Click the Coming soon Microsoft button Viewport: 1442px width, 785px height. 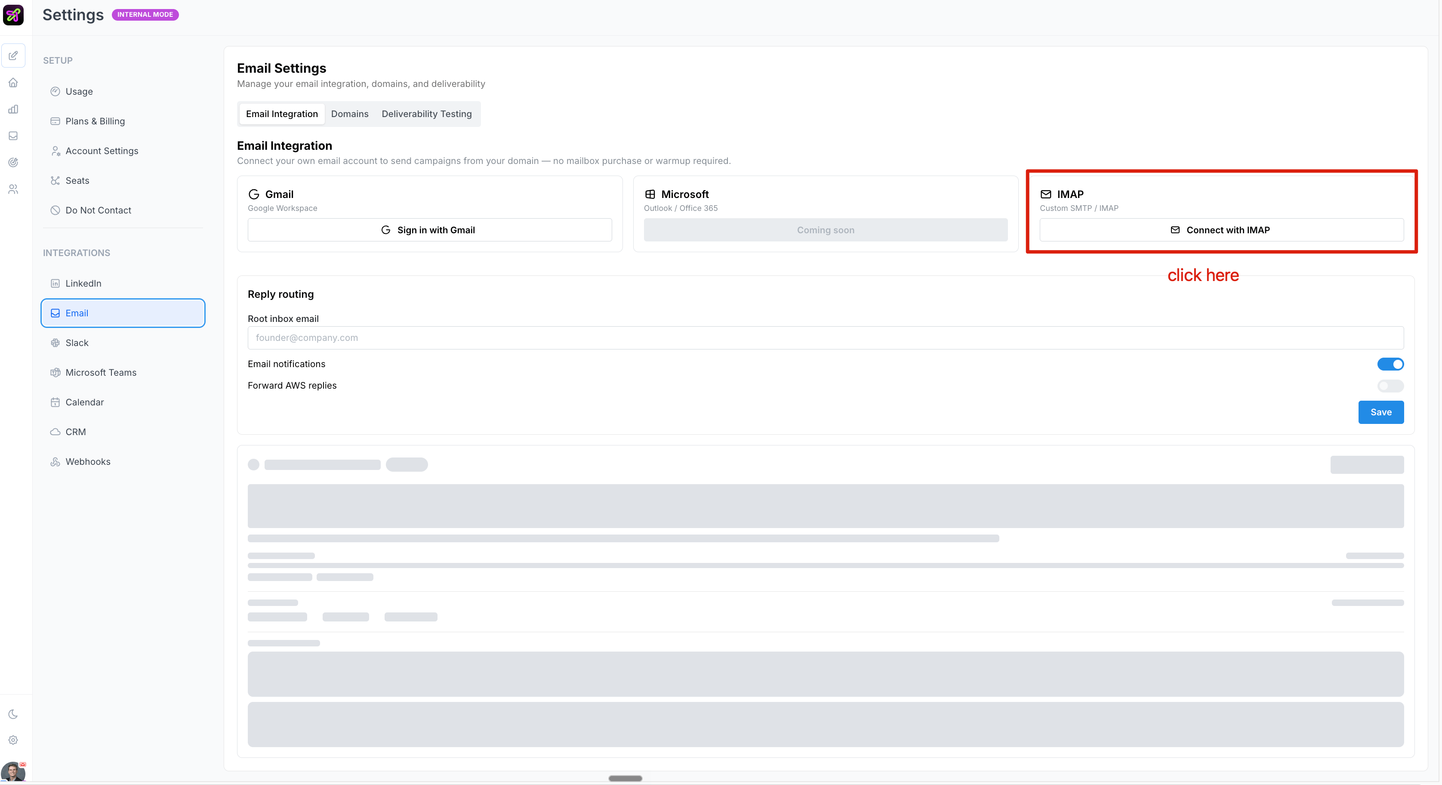(826, 230)
